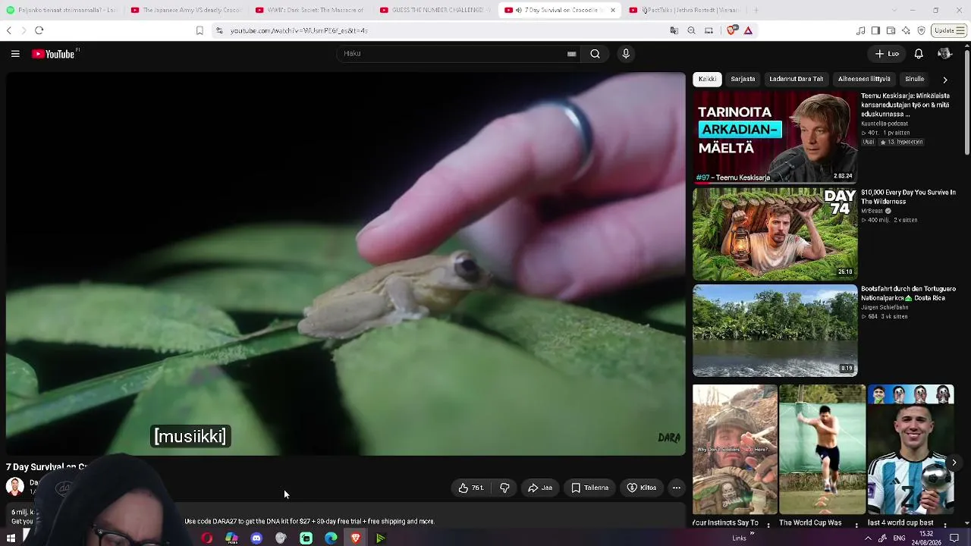Open Microsoft Edge from the taskbar
Image resolution: width=971 pixels, height=546 pixels.
[331, 538]
